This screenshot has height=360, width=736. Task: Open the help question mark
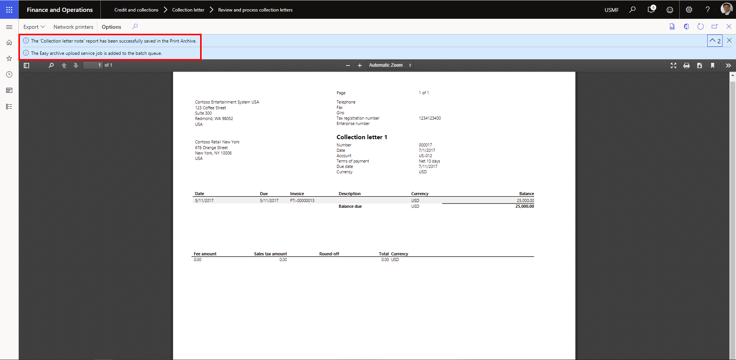click(x=708, y=10)
